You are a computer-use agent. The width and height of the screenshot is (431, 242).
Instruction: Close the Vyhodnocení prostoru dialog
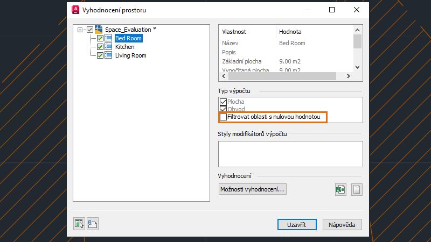coord(357,10)
